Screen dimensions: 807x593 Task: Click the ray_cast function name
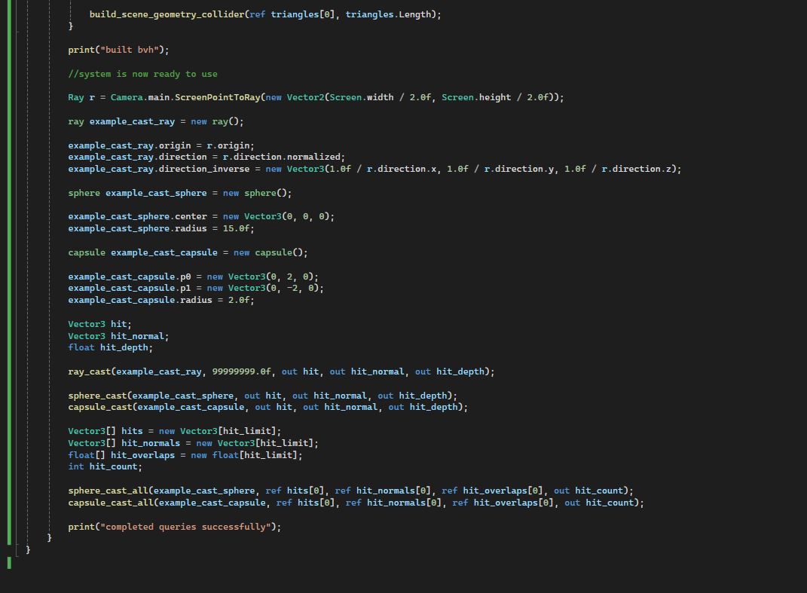tap(89, 371)
